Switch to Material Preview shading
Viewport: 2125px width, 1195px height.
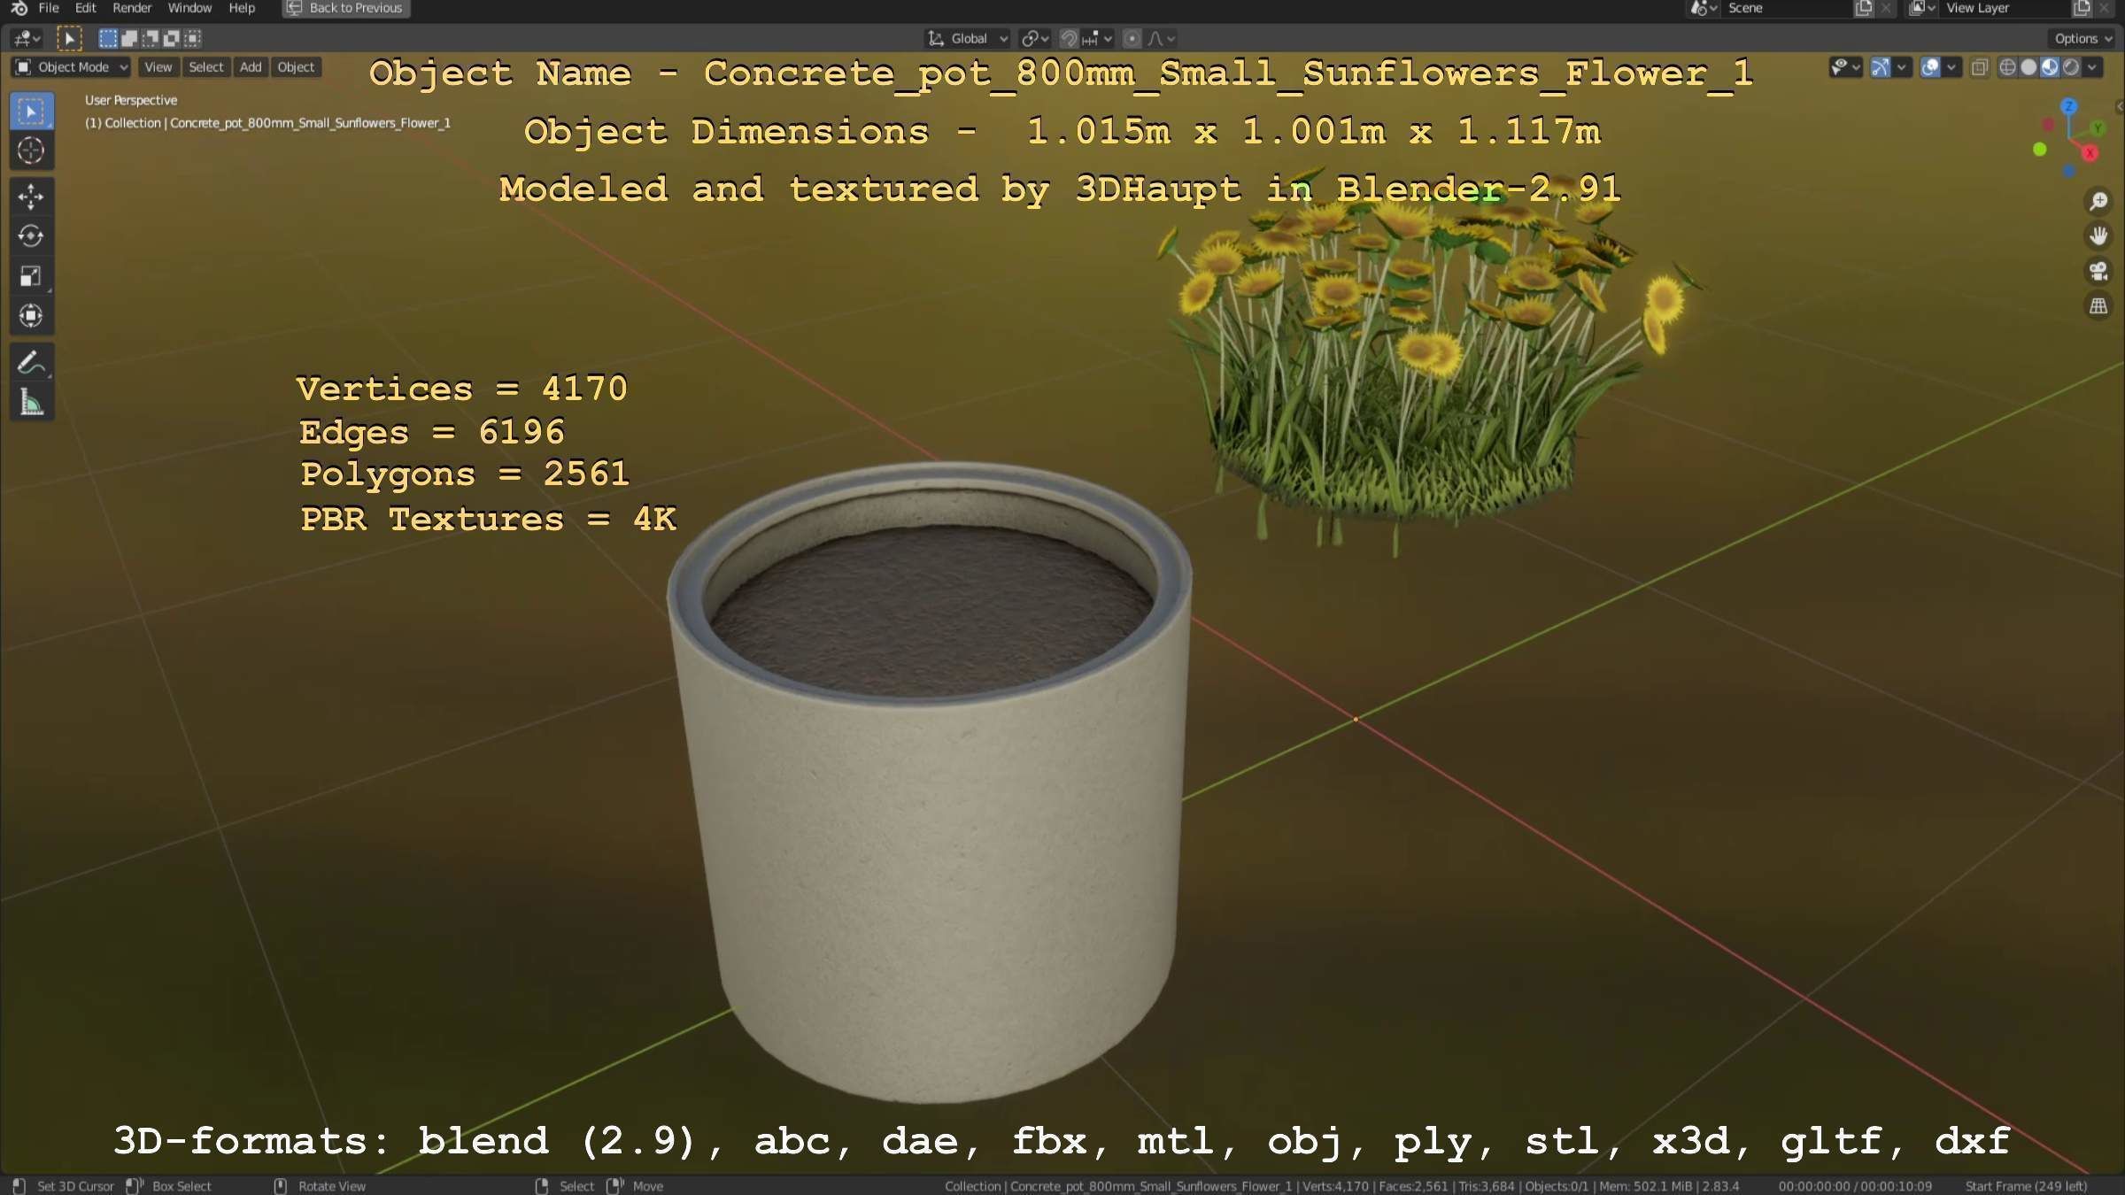tap(2050, 67)
